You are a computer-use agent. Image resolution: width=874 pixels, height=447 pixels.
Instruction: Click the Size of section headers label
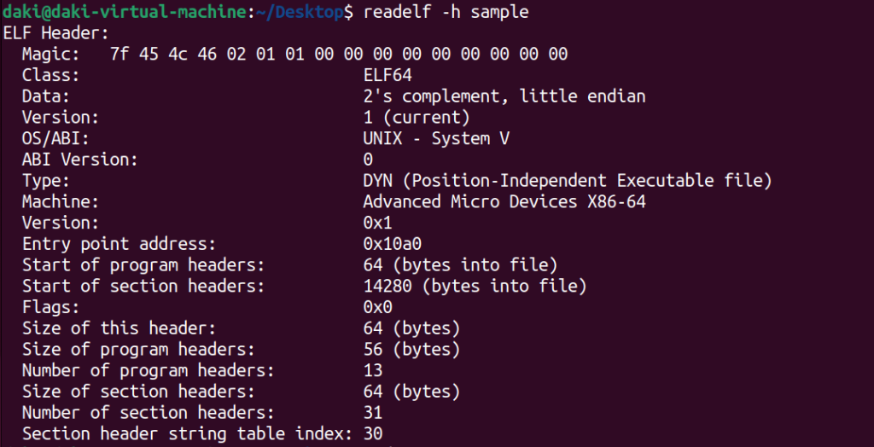click(x=138, y=392)
